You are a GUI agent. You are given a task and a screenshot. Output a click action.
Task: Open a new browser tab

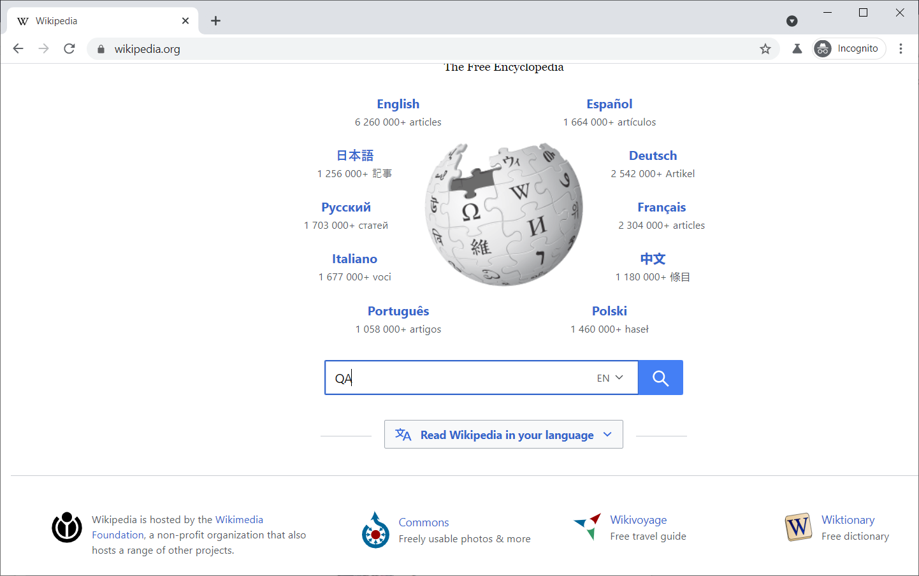[x=215, y=20]
